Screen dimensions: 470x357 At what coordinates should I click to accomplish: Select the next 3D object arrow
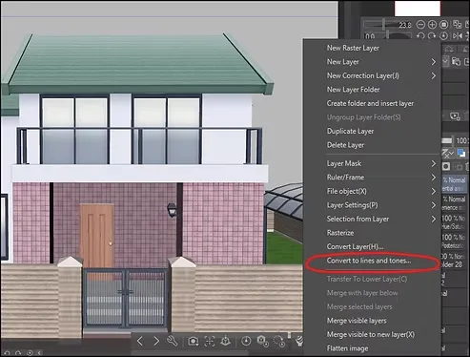156,341
